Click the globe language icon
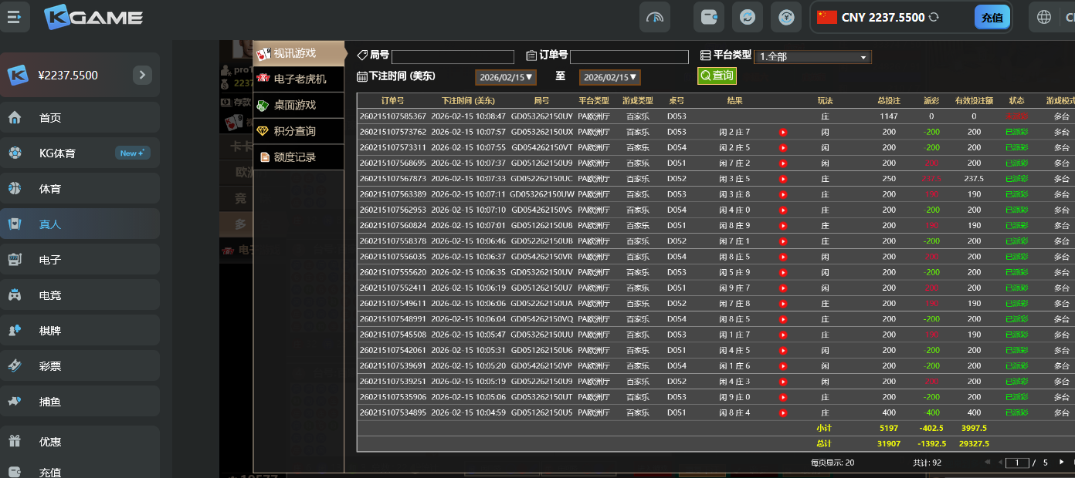 1044,17
